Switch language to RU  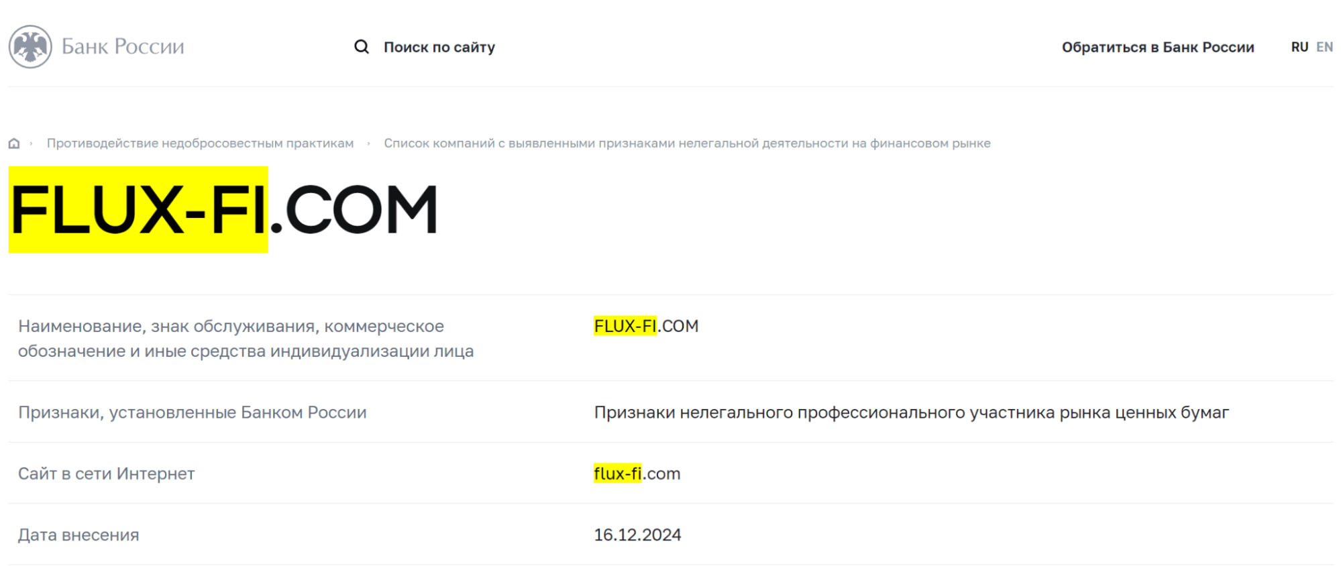[1299, 47]
